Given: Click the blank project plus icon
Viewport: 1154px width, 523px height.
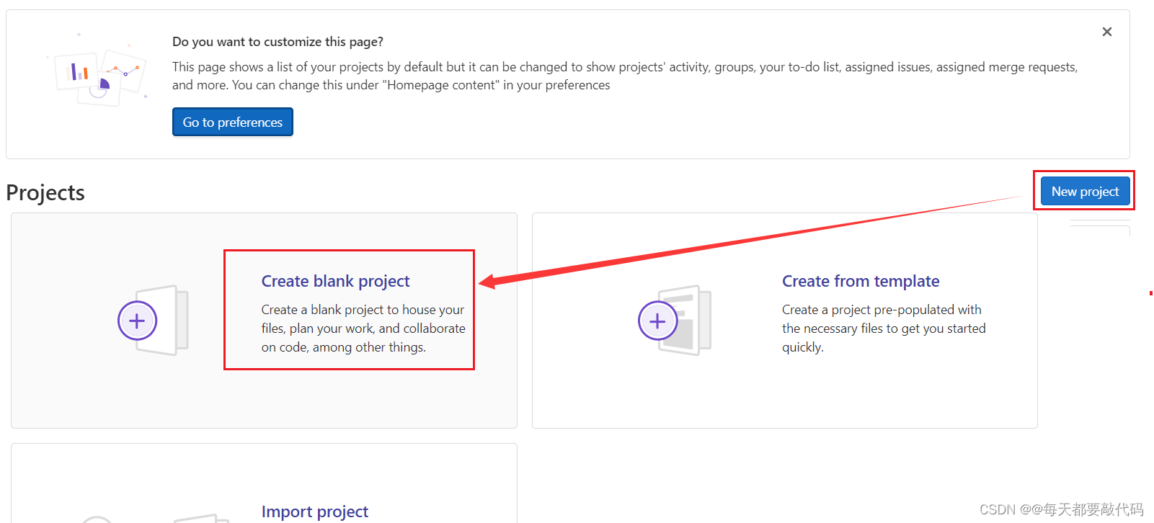Looking at the screenshot, I should tap(138, 321).
